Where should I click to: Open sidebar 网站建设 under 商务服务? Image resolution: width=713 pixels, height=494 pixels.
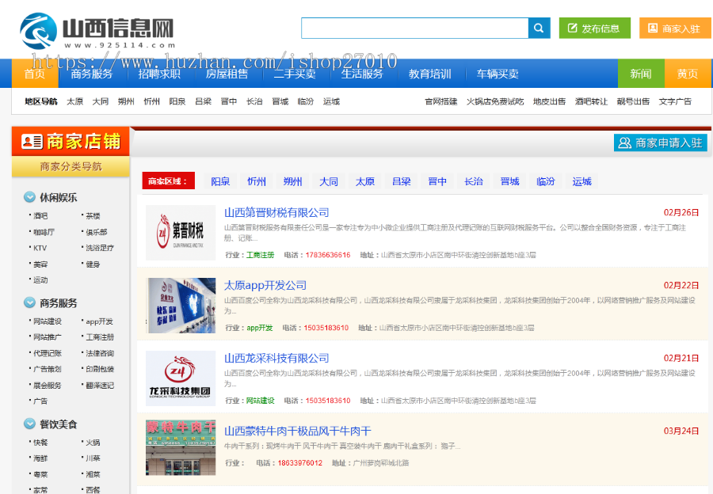48,321
